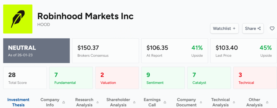Click the Valuation score card
This screenshot has width=277, height=108.
click(x=117, y=78)
